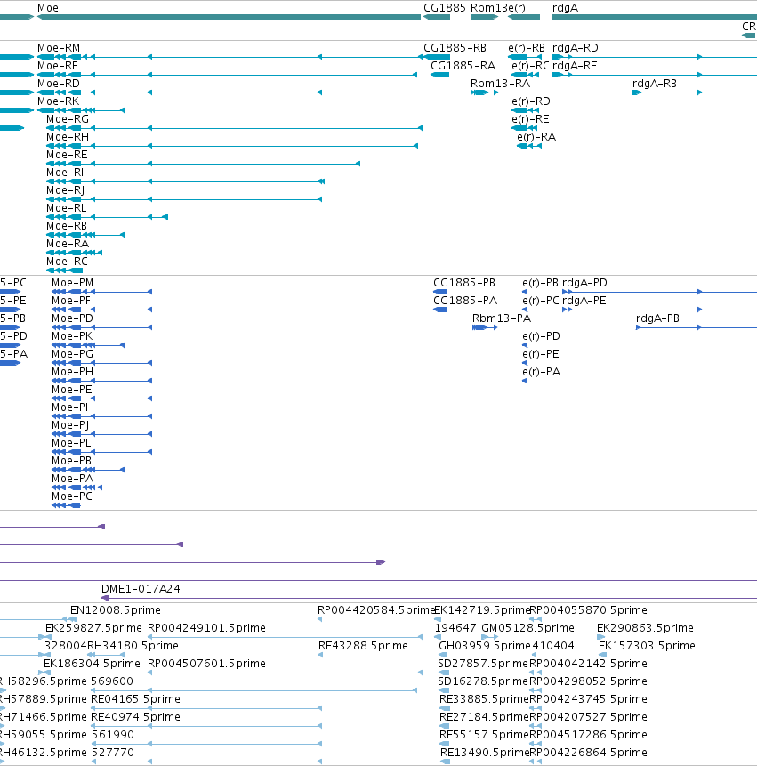Click the RP004507601.5prime EST label

tap(206, 664)
